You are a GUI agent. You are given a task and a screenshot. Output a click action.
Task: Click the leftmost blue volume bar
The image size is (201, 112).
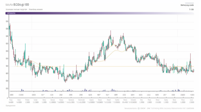pos(22,90)
